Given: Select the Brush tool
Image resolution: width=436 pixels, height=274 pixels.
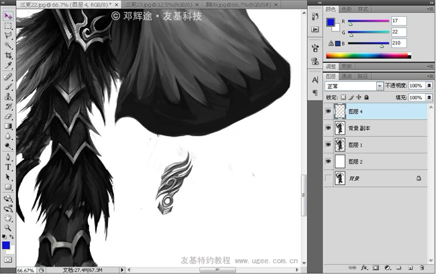Looking at the screenshot, I should click(8, 86).
